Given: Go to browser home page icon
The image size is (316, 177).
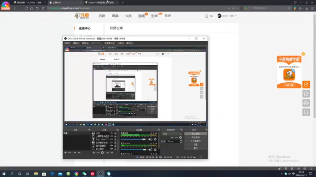Looking at the screenshot, I should tap(32, 8).
